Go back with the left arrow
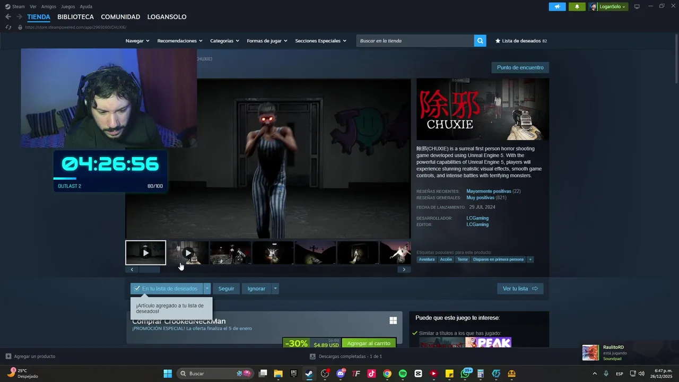 click(8, 17)
